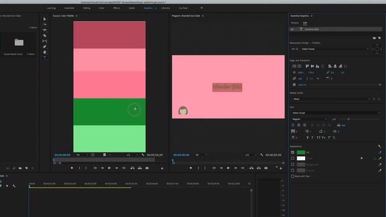Image resolution: width=386 pixels, height=217 pixels.
Task: Open Source monitor playback resolution dropdown
Action: [132, 155]
